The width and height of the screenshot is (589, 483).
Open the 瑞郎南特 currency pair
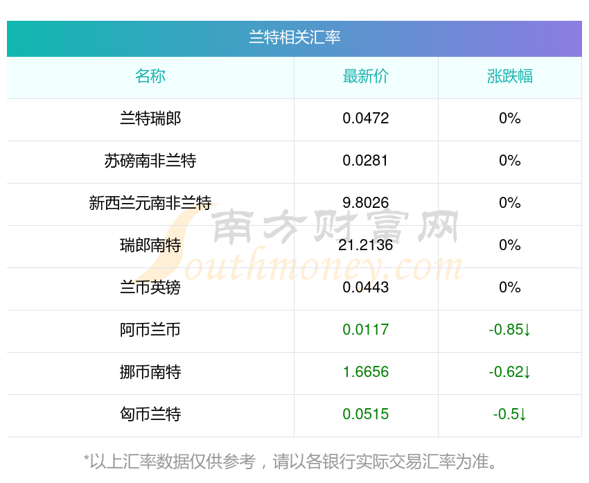pos(150,245)
